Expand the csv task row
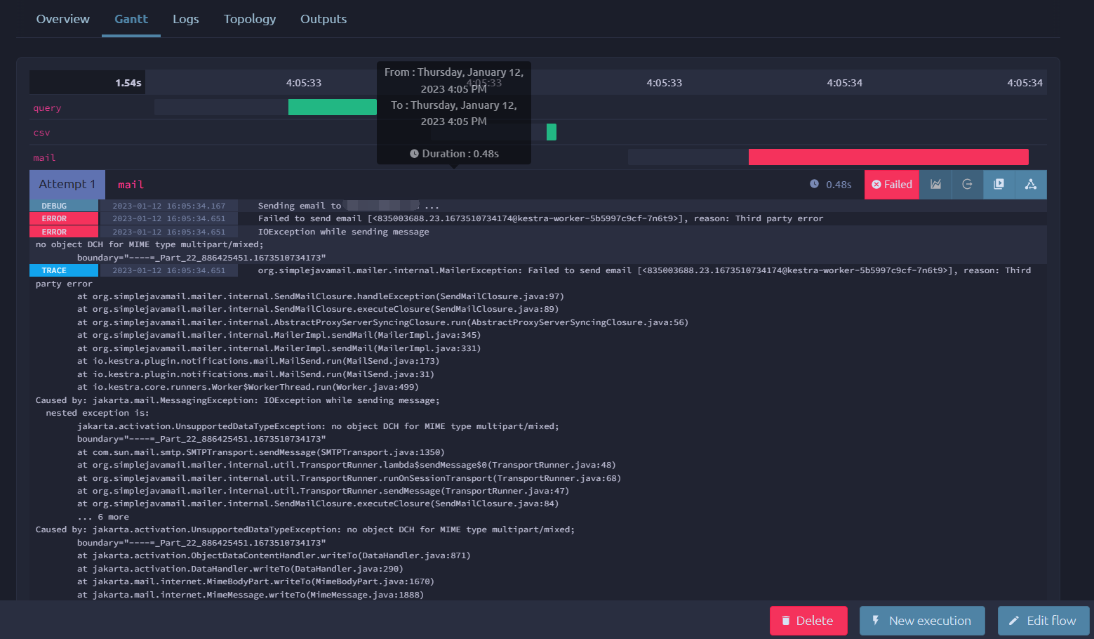The image size is (1094, 639). (x=41, y=132)
